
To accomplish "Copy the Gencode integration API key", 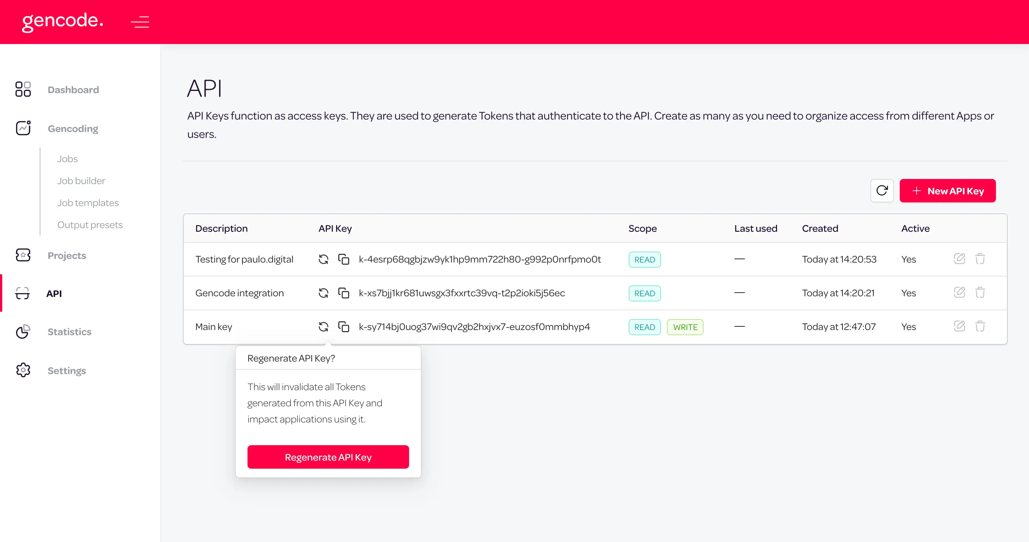I will [x=343, y=293].
